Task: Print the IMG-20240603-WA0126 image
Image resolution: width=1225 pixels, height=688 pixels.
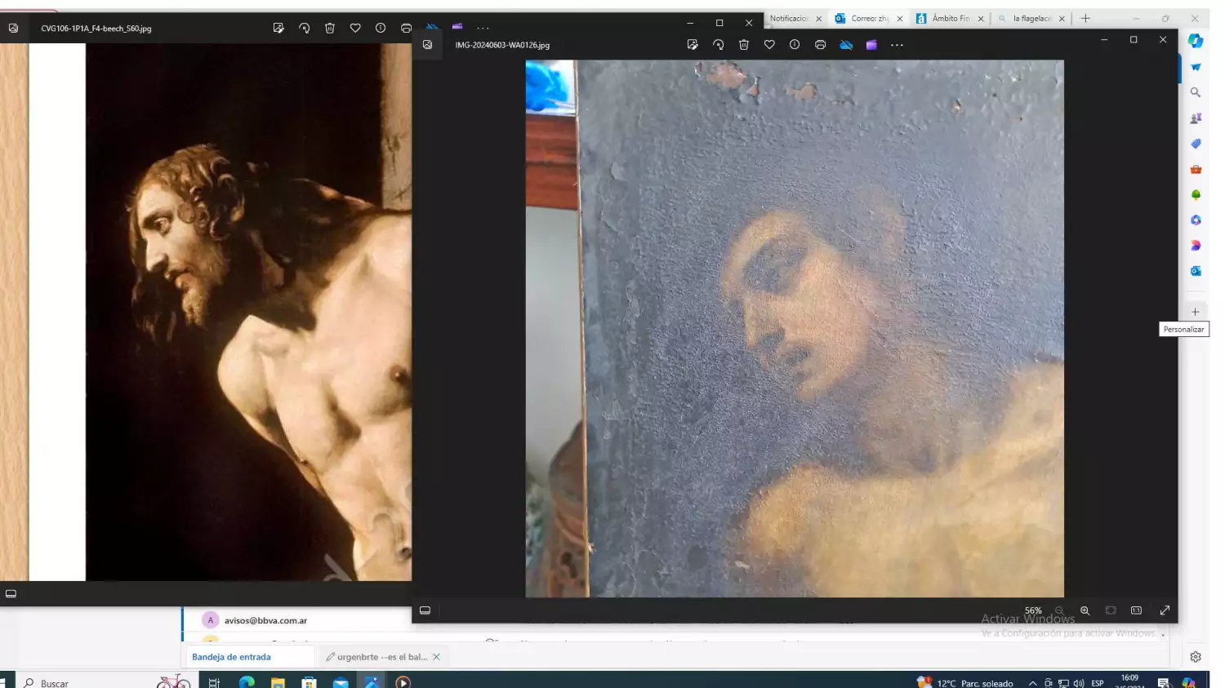Action: coord(820,45)
